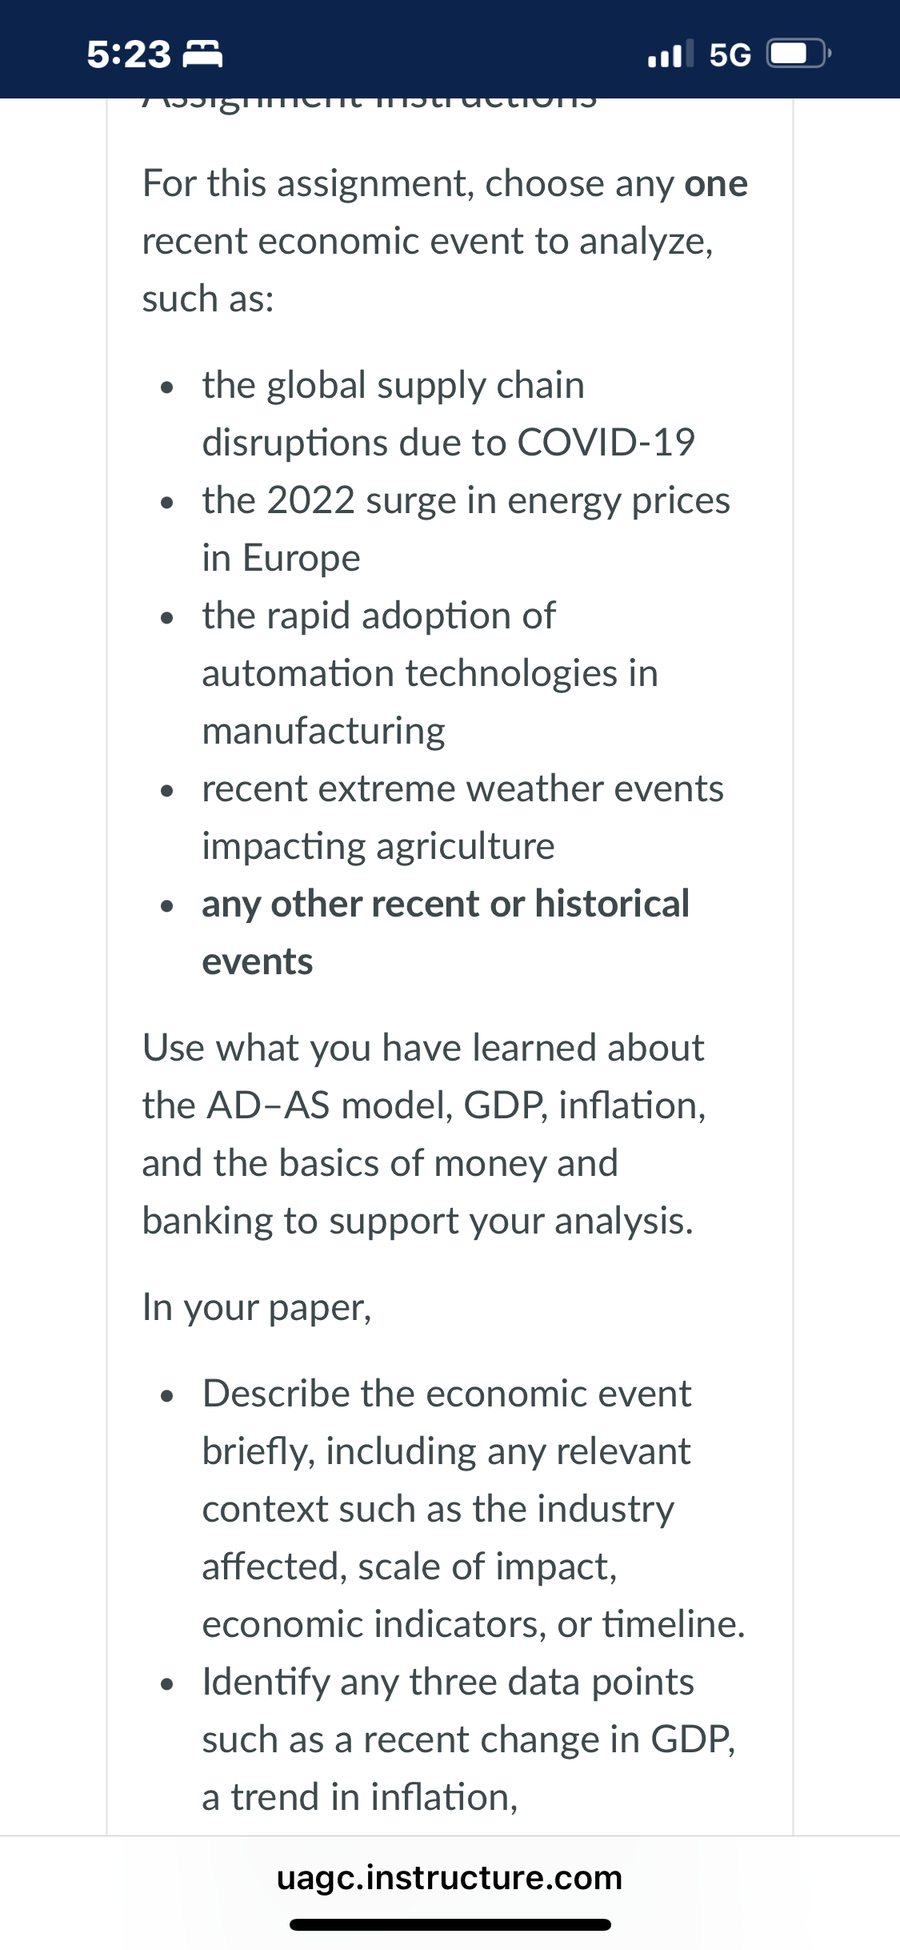Tap 'Identify any three data points' bullet
The image size is (900, 1950).
[469, 1739]
